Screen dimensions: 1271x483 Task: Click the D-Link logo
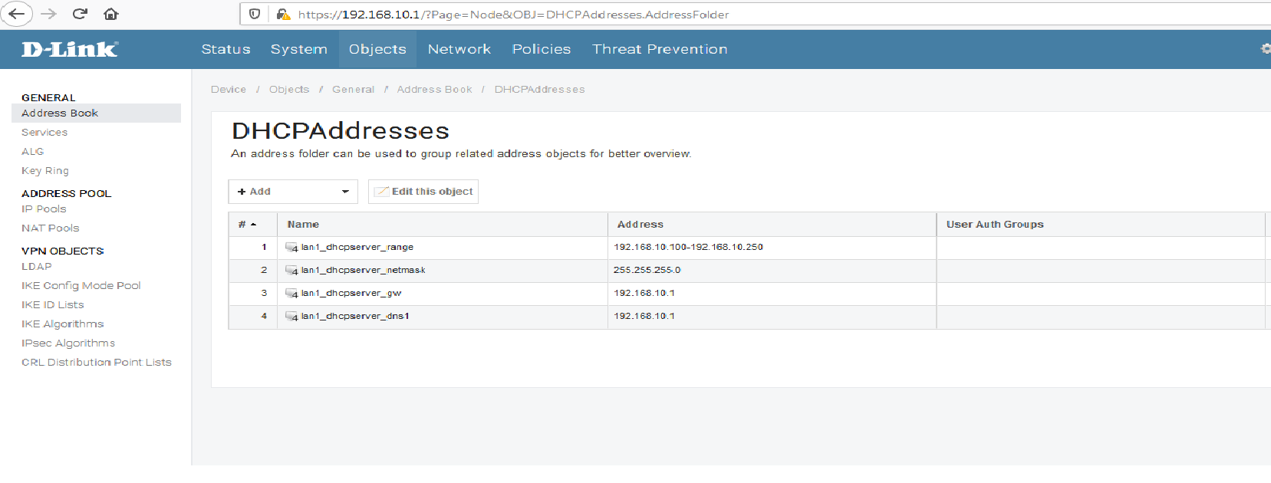(x=70, y=50)
